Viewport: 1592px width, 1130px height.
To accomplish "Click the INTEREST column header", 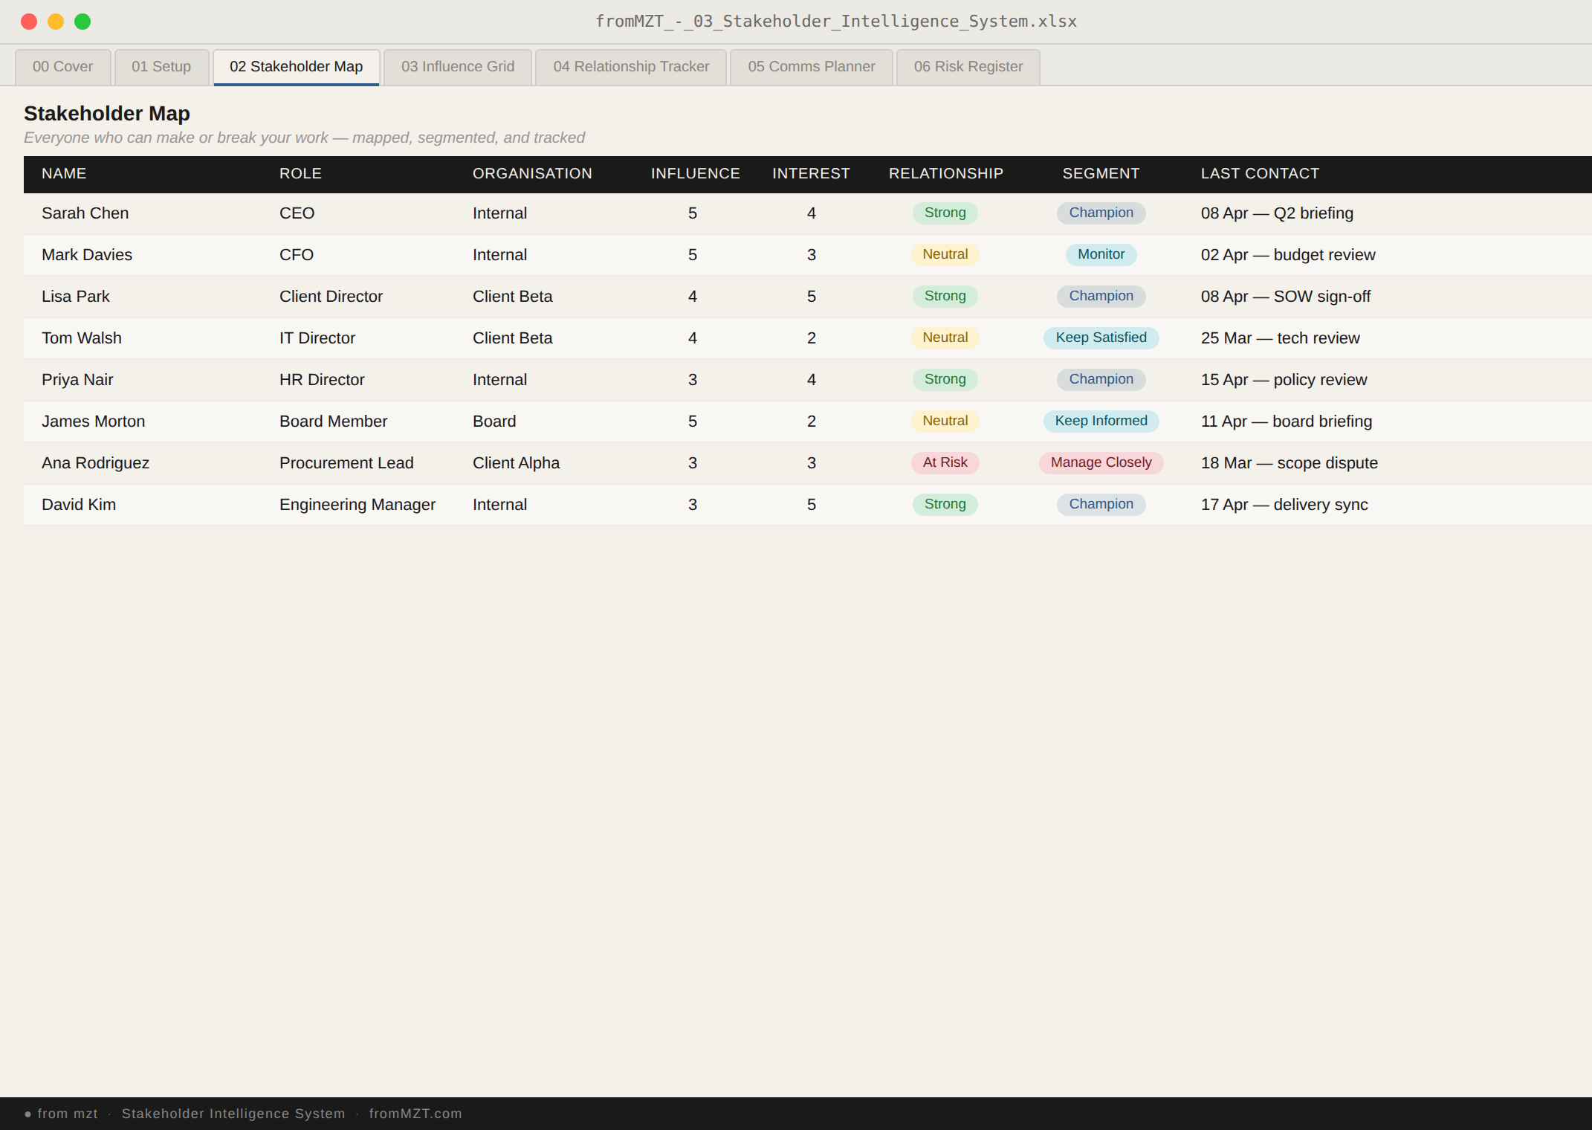I will (x=811, y=174).
